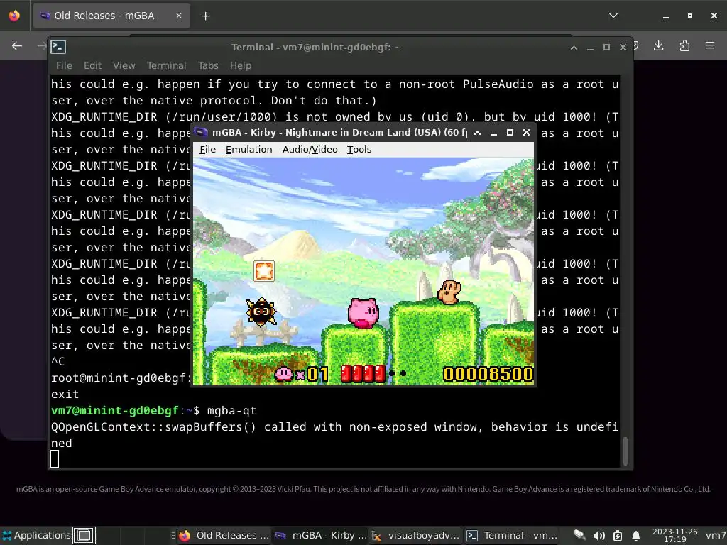Image resolution: width=727 pixels, height=545 pixels.
Task: Click the terminal icon in the Terminal title bar
Action: click(58, 47)
